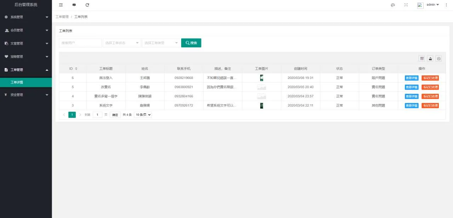Open the 选择工单类型 dropdown
Screen dimensions: 453x218
pos(161,43)
